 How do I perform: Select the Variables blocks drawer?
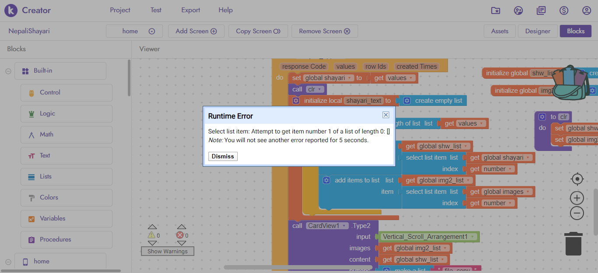67,219
